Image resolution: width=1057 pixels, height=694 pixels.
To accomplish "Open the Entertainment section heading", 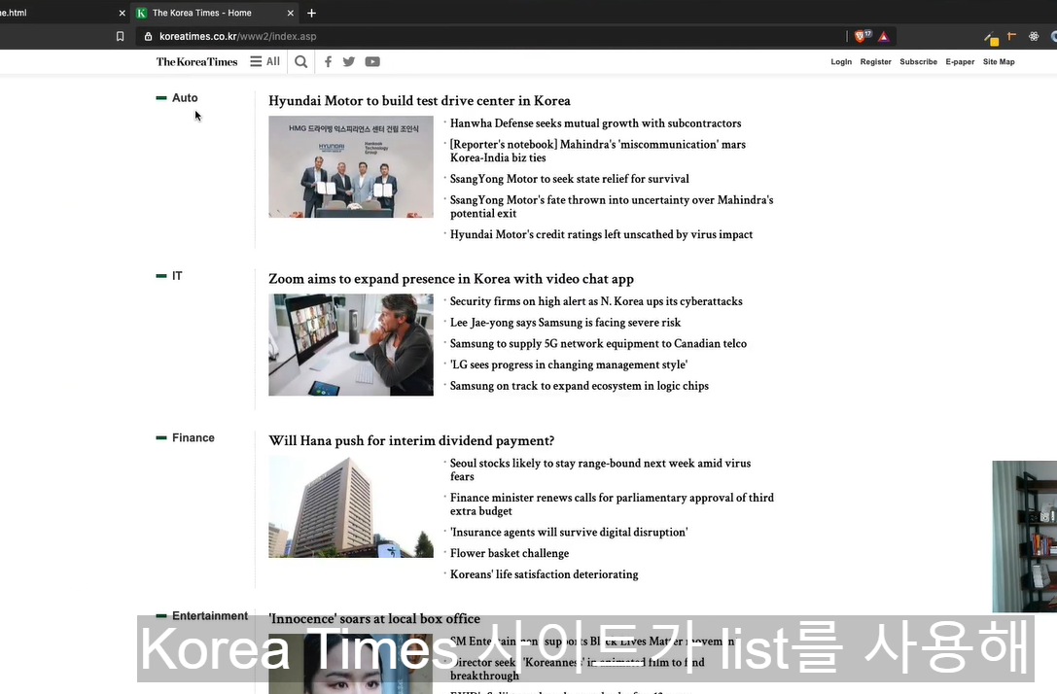I will [x=210, y=616].
